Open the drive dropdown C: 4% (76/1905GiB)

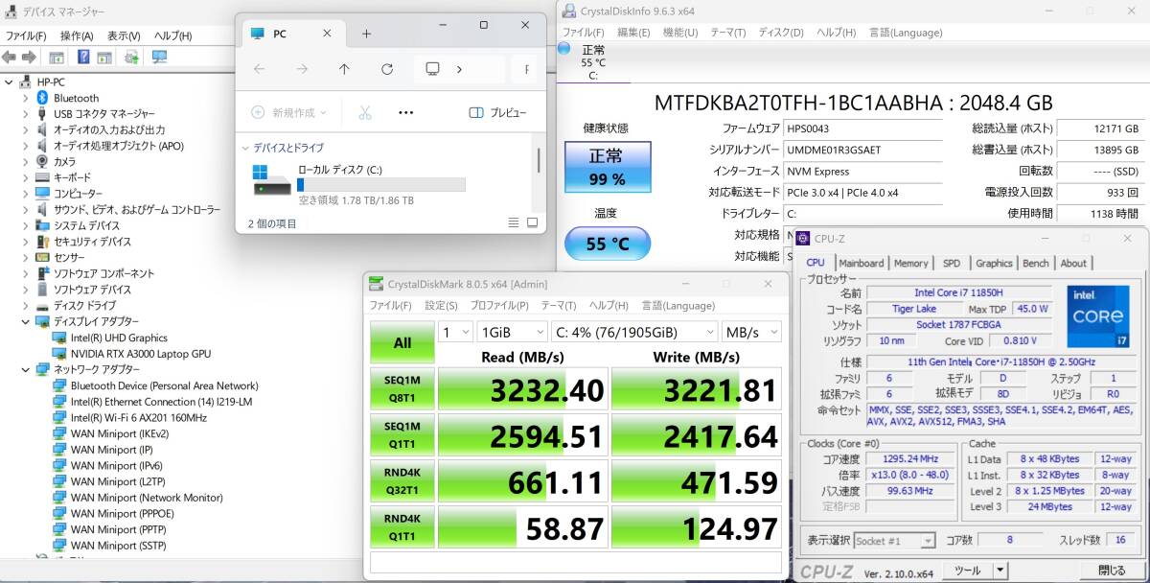[634, 332]
